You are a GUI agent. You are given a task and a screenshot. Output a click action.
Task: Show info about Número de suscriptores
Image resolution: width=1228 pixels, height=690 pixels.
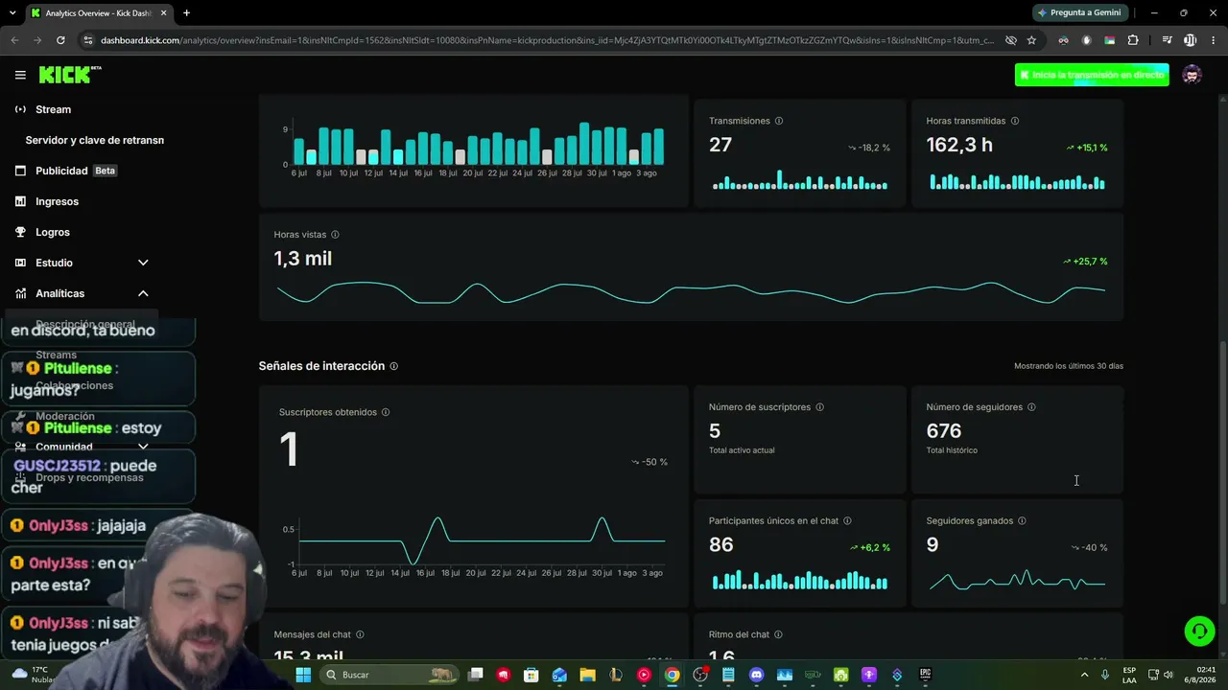[819, 407]
